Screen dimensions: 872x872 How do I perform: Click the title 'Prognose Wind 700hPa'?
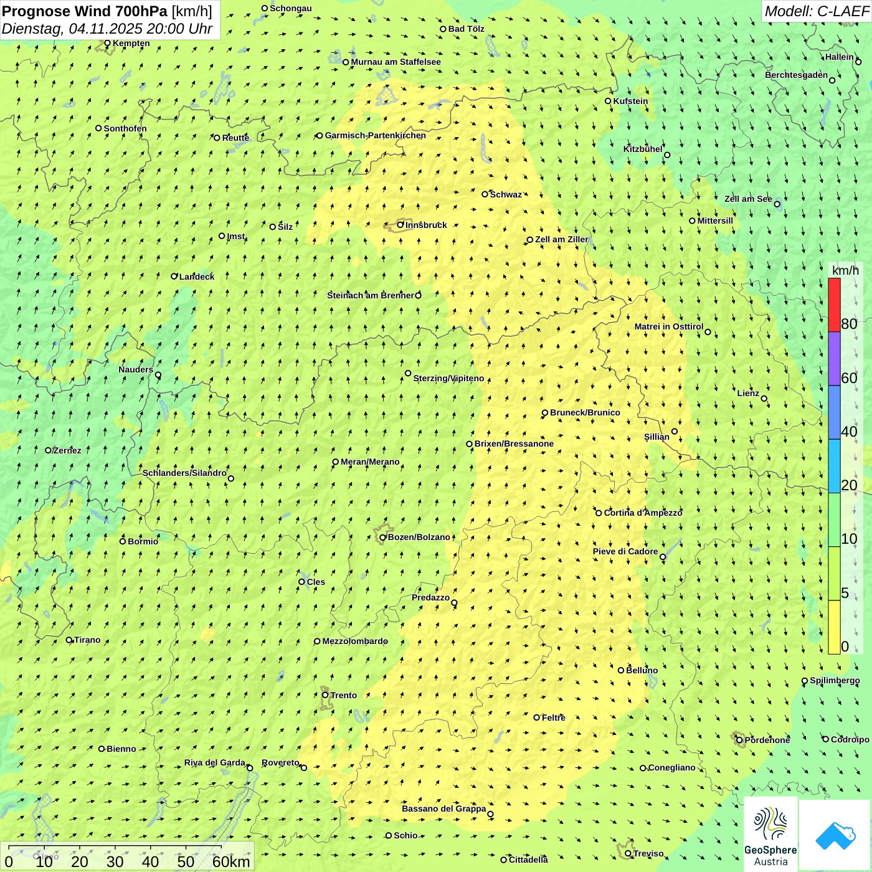(x=85, y=11)
